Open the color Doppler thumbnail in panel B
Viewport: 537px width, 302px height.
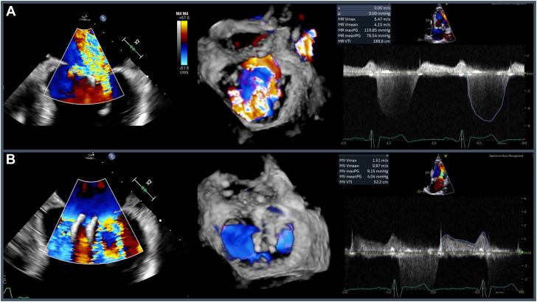438,175
